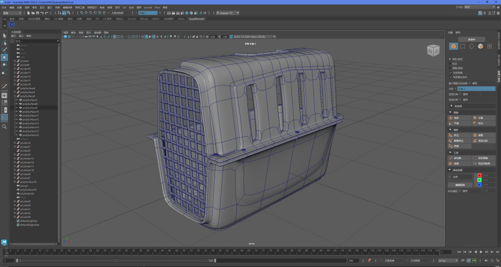Collapse the polySurface6 group in Outliner
Image resolution: width=501 pixels, height=267 pixels.
point(15,96)
